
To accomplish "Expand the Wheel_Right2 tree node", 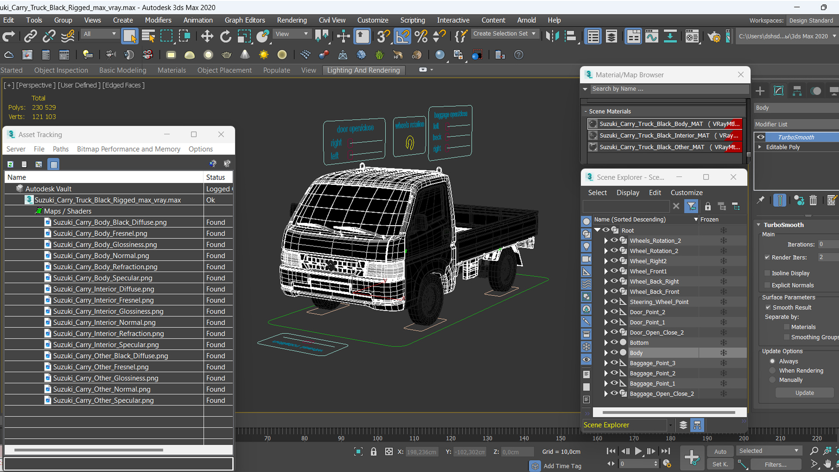I will click(x=606, y=261).
